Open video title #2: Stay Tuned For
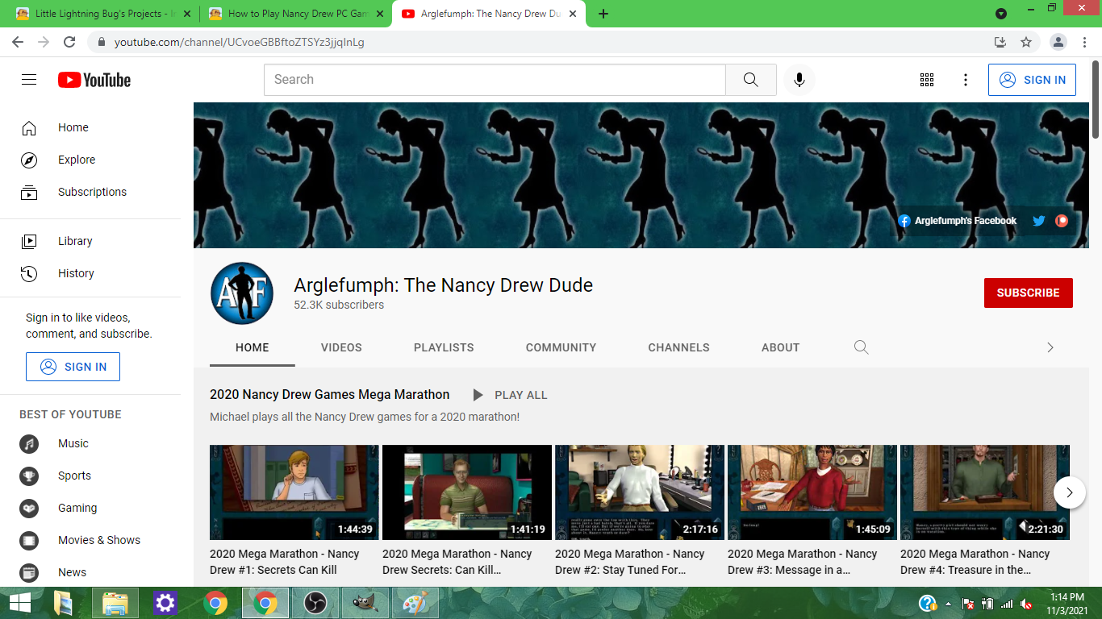The image size is (1102, 619). pyautogui.click(x=630, y=562)
